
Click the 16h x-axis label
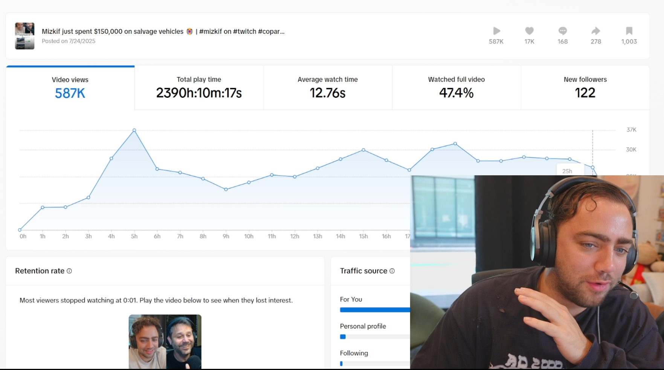click(386, 236)
